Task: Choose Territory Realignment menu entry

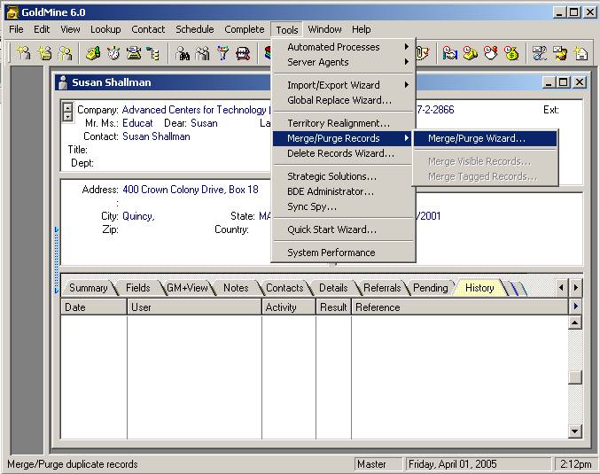Action: [x=344, y=123]
